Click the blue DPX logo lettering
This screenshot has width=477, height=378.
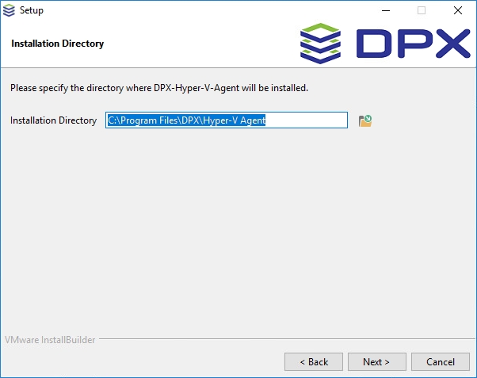pyautogui.click(x=411, y=44)
